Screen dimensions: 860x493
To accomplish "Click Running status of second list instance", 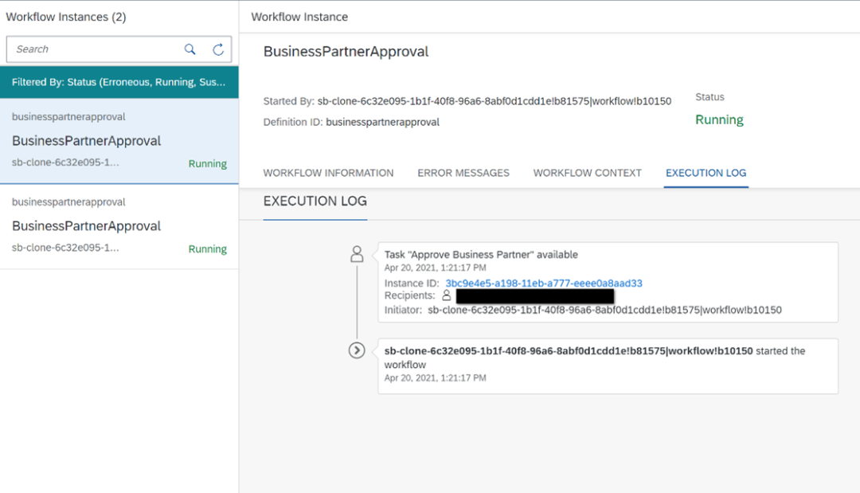I will pos(207,249).
